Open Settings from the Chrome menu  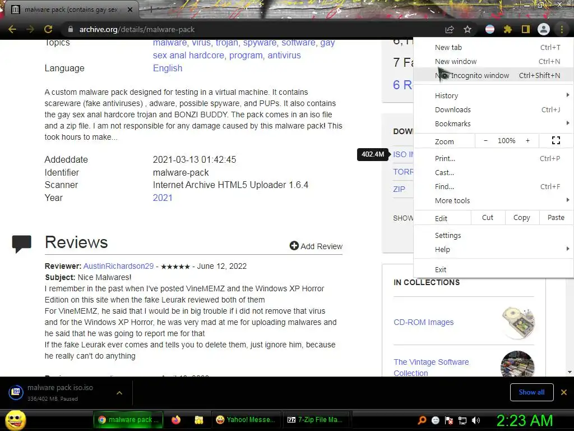click(x=493, y=235)
